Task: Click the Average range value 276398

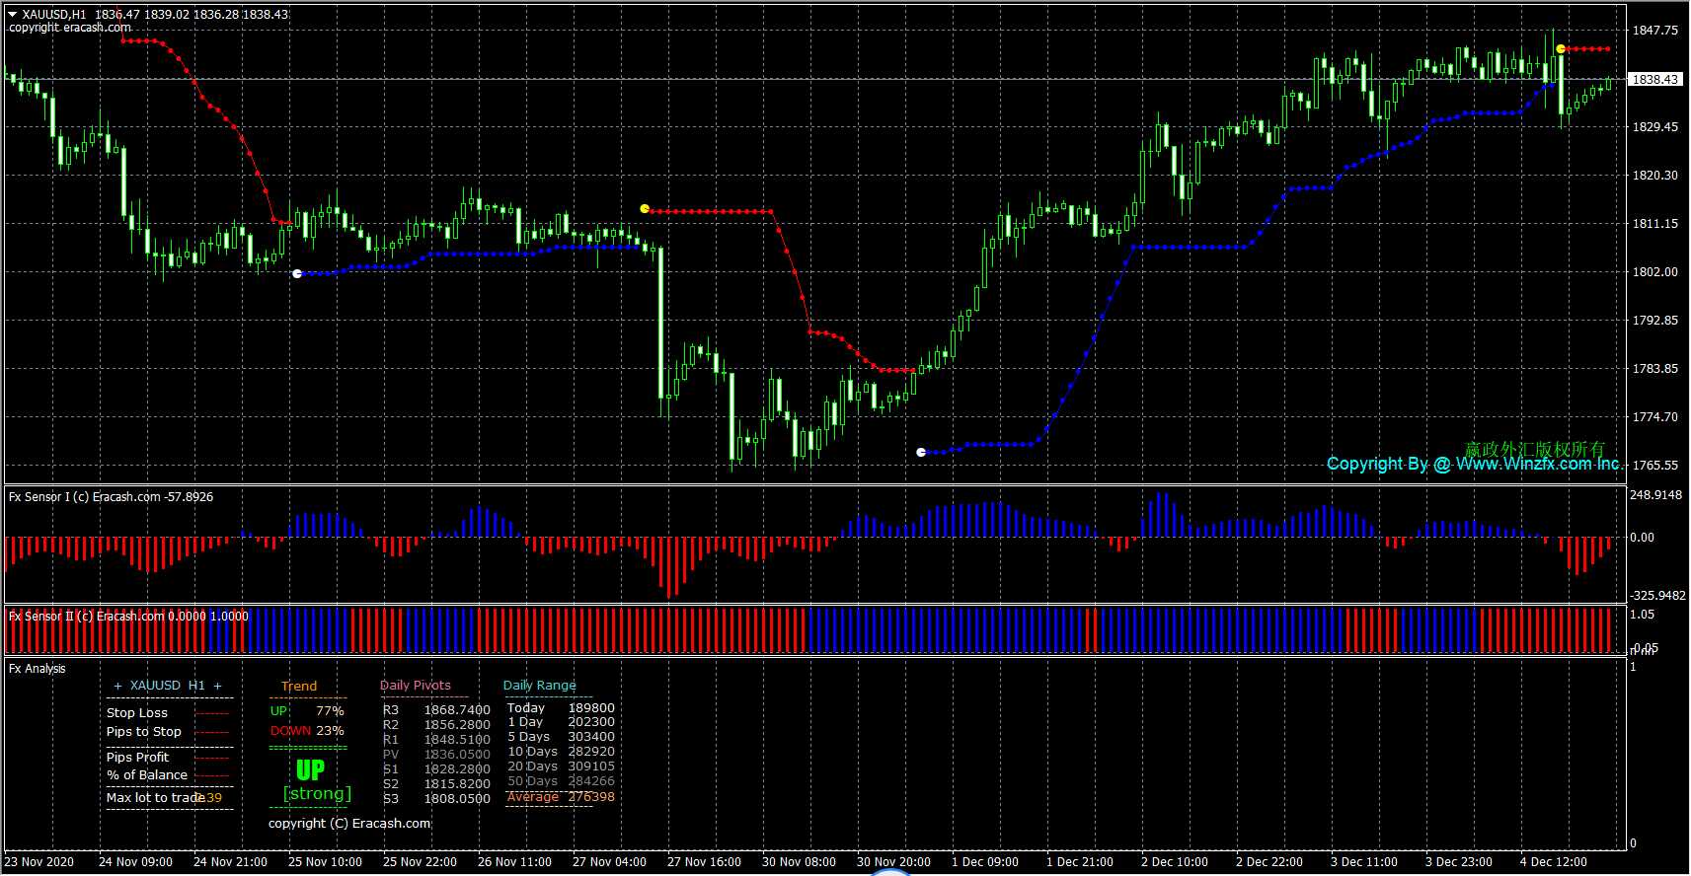Action: (591, 796)
